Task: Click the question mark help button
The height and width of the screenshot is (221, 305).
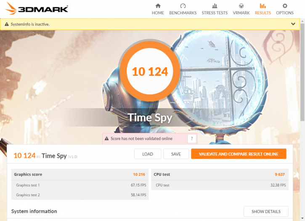Action: 192,138
